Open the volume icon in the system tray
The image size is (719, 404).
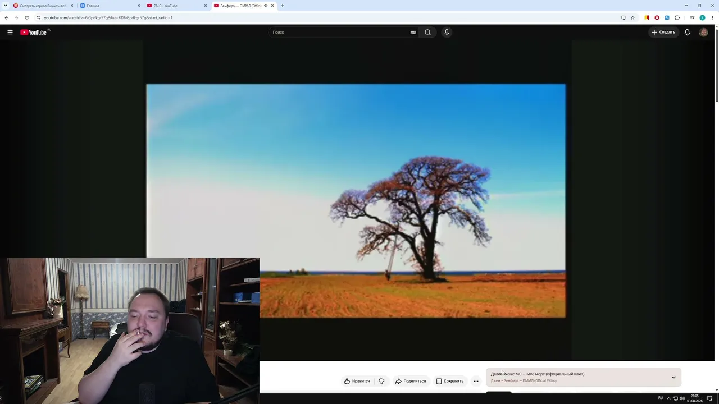click(x=682, y=398)
